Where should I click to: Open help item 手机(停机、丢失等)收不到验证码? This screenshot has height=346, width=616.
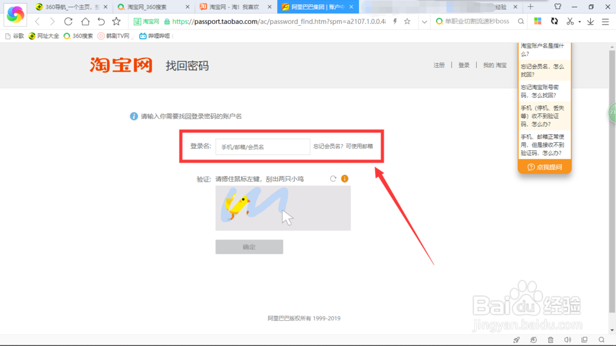pos(544,116)
